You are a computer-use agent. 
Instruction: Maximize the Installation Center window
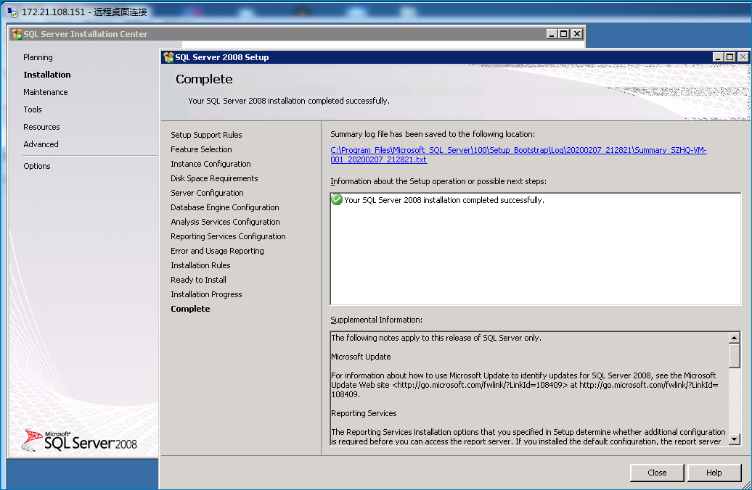564,33
